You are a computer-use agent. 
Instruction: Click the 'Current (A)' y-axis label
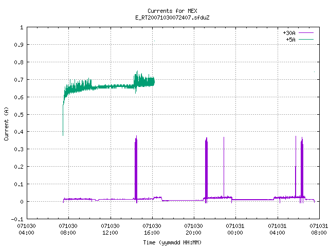6,124
